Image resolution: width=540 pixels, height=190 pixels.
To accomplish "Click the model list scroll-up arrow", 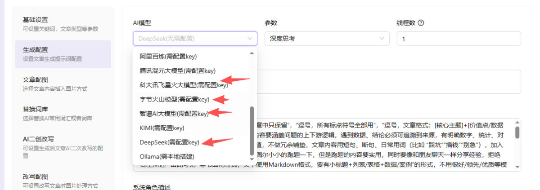I will tap(252, 53).
